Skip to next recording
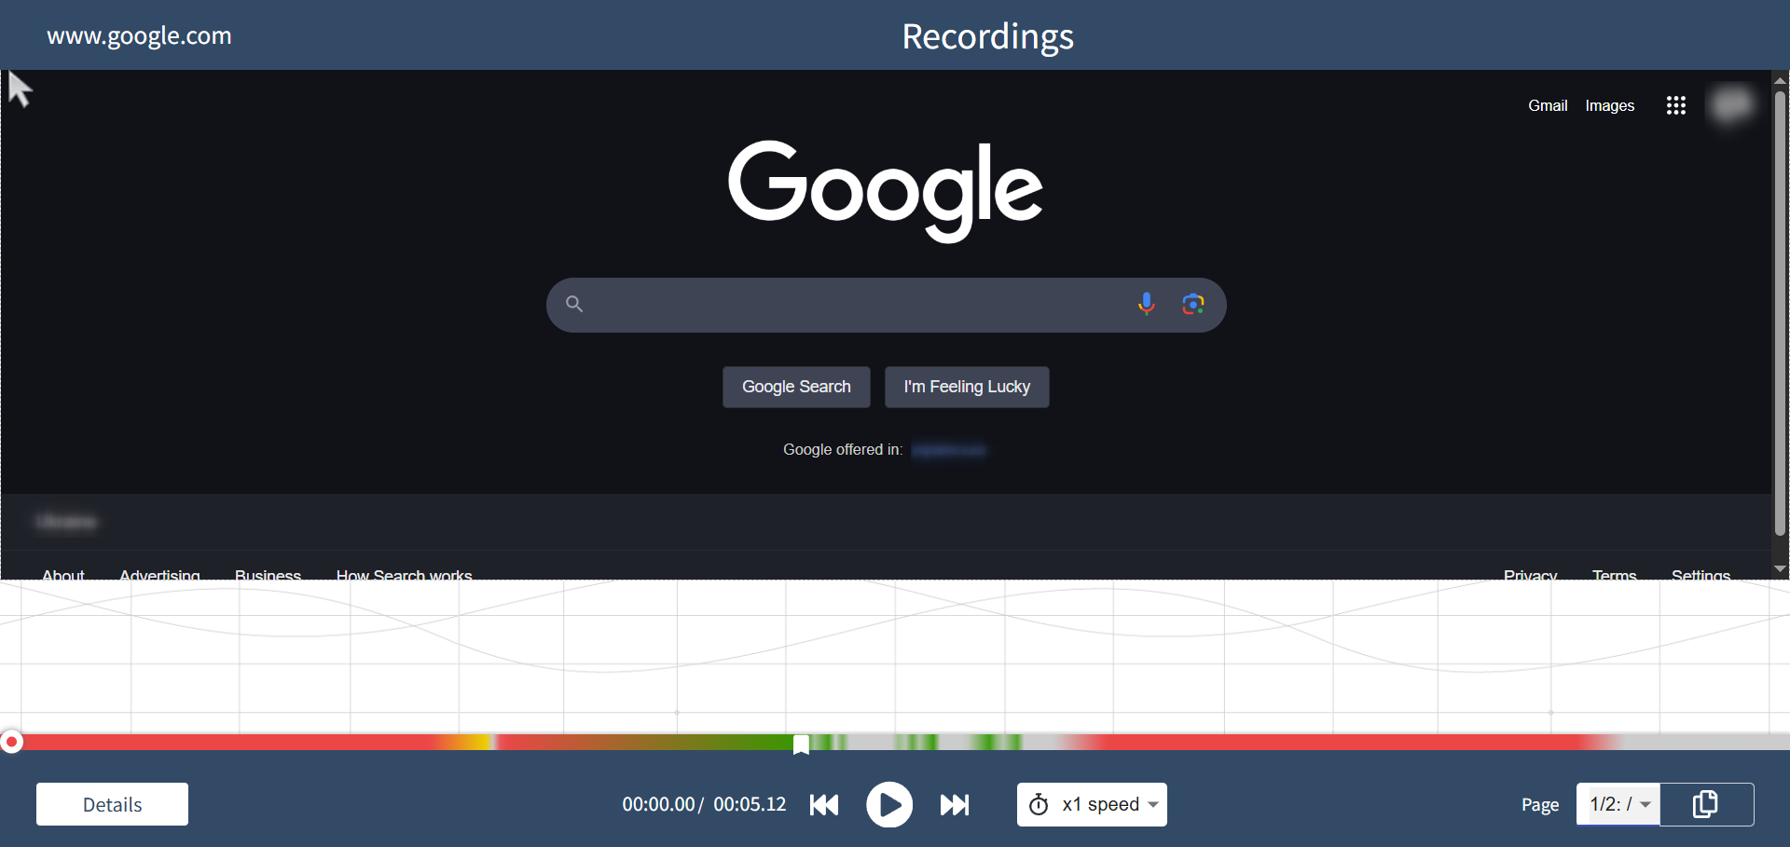The height and width of the screenshot is (847, 1790). click(955, 804)
